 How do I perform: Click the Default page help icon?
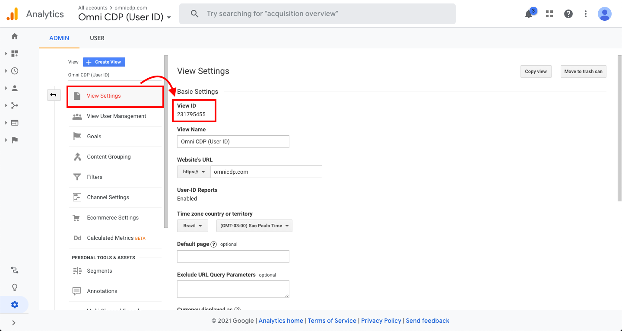[x=213, y=244]
